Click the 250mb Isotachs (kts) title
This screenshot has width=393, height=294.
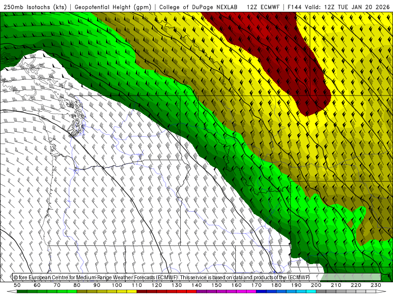(x=35, y=7)
